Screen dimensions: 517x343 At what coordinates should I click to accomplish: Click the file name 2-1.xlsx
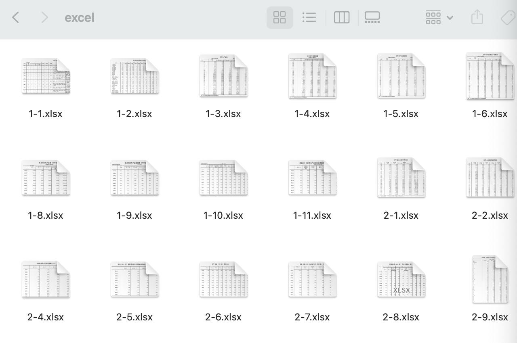(401, 215)
